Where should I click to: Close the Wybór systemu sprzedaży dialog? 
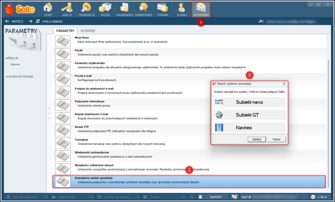click(x=284, y=84)
